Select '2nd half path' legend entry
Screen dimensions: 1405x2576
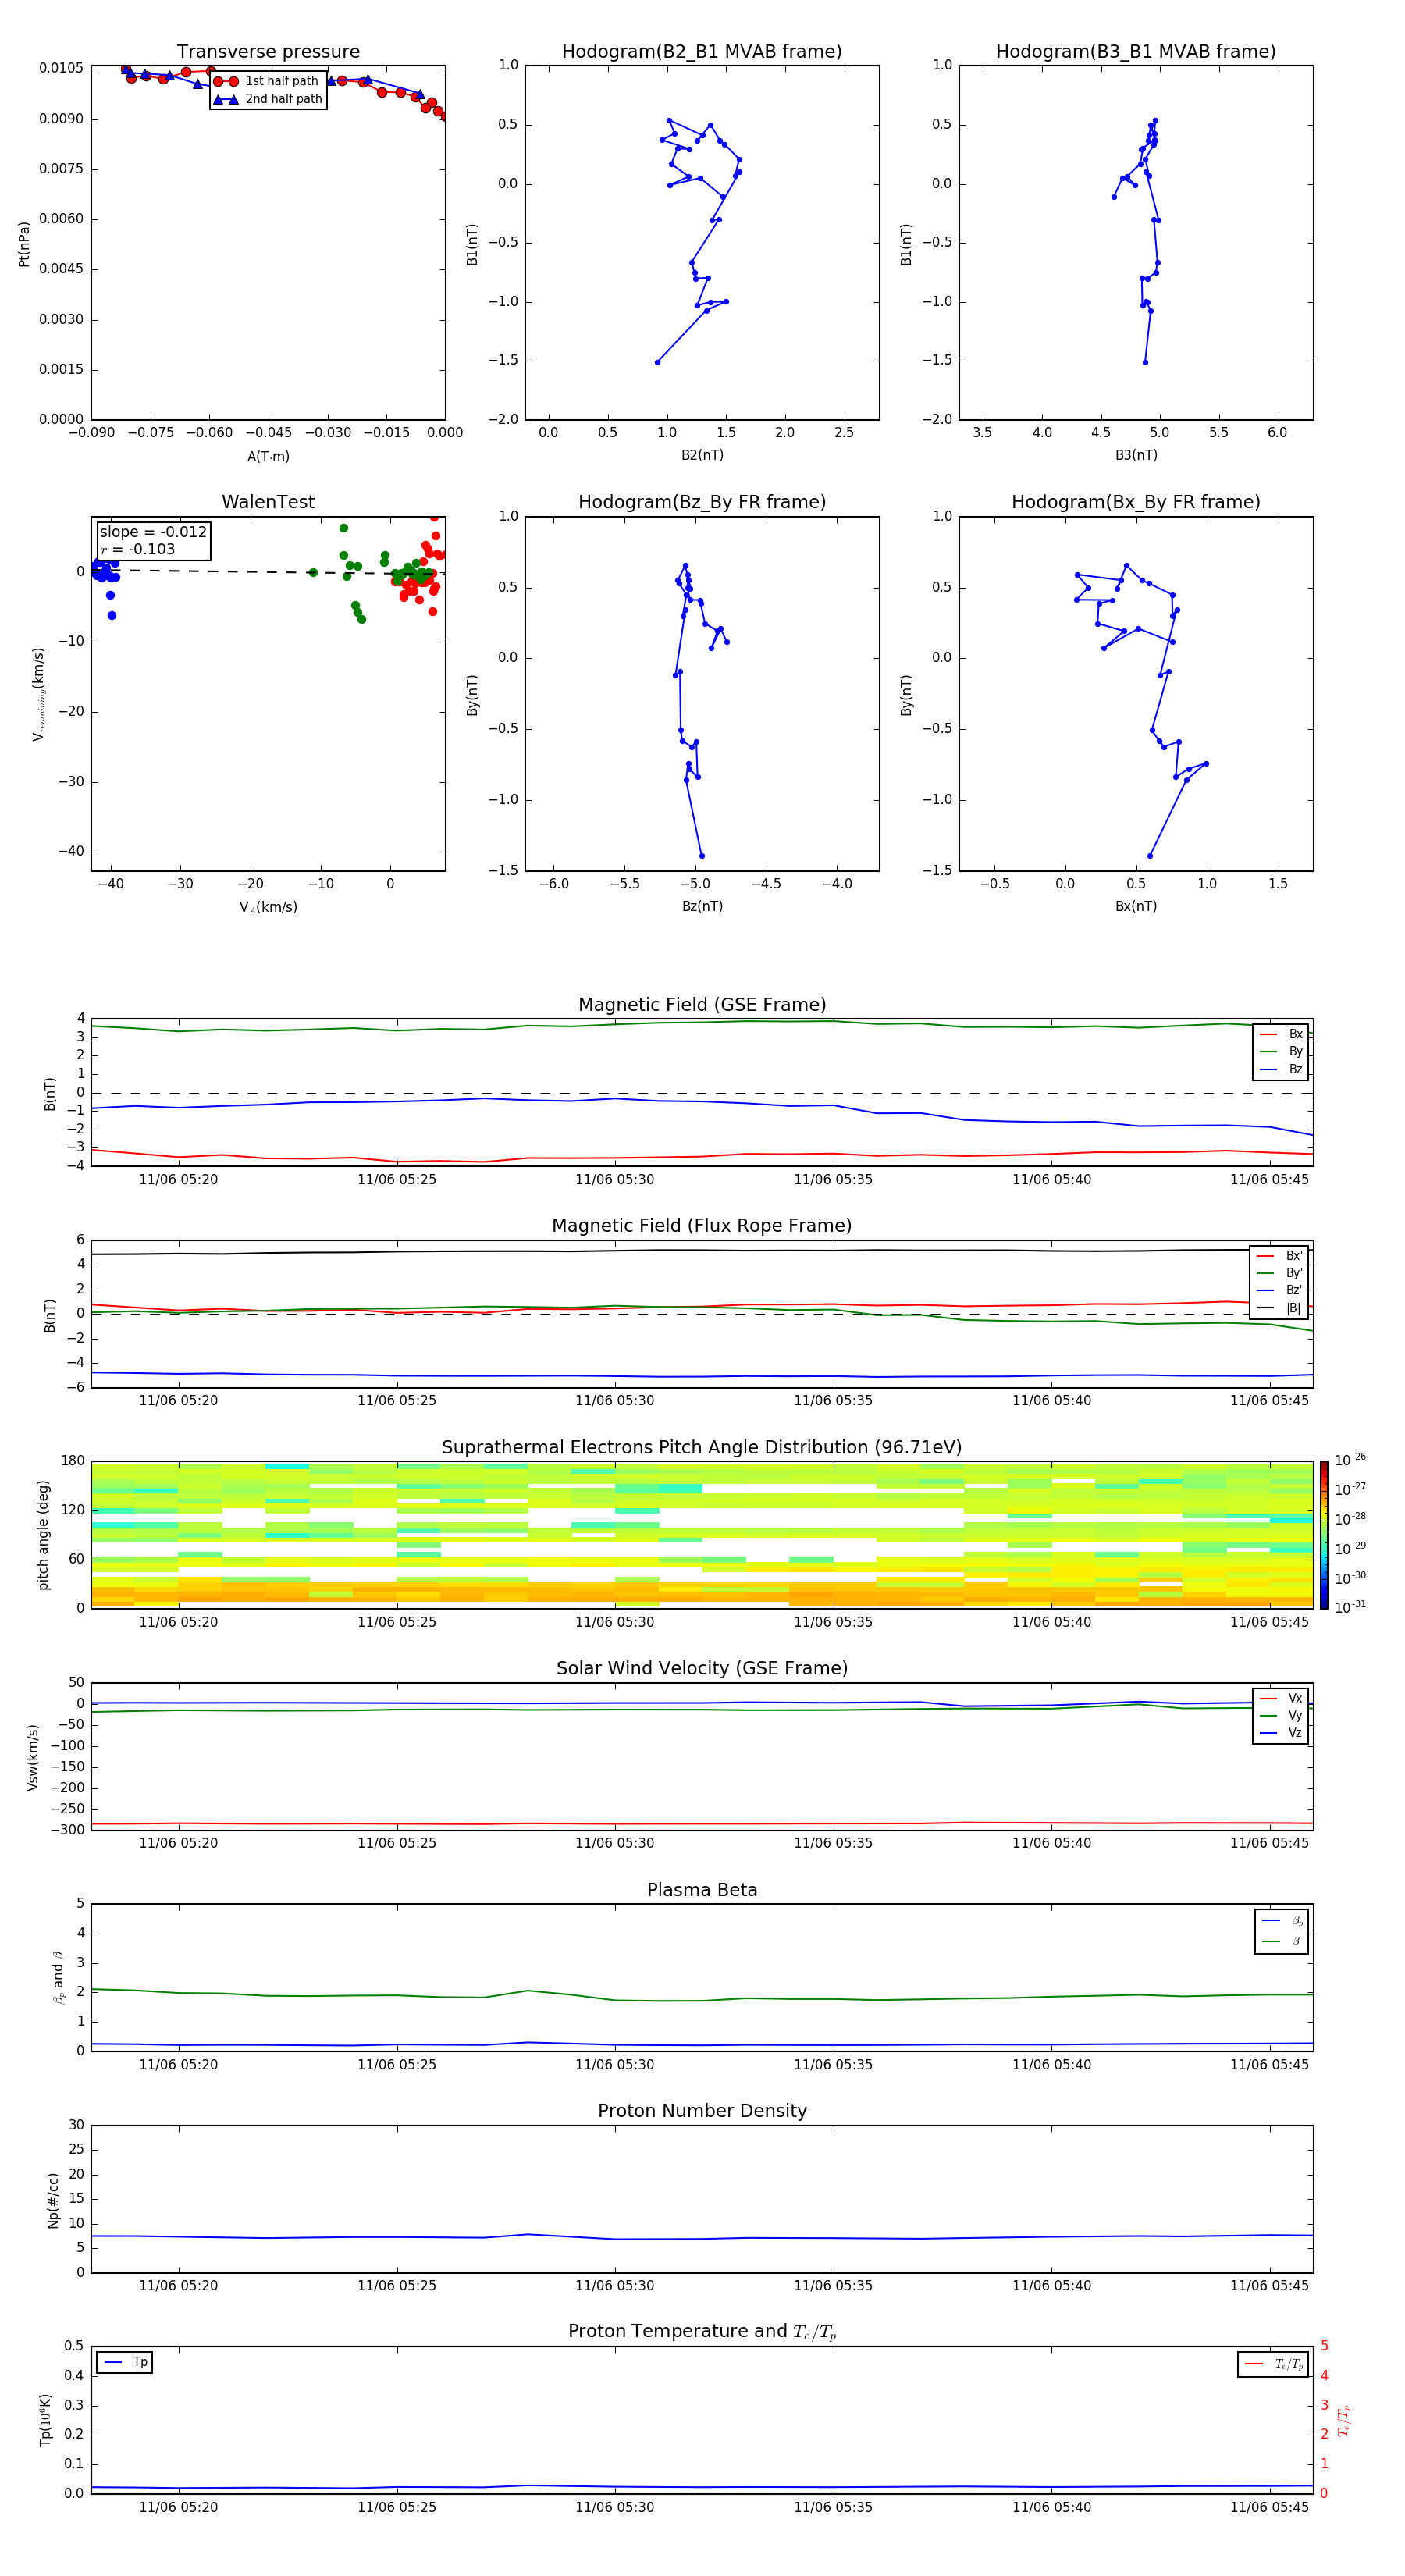tap(268, 99)
